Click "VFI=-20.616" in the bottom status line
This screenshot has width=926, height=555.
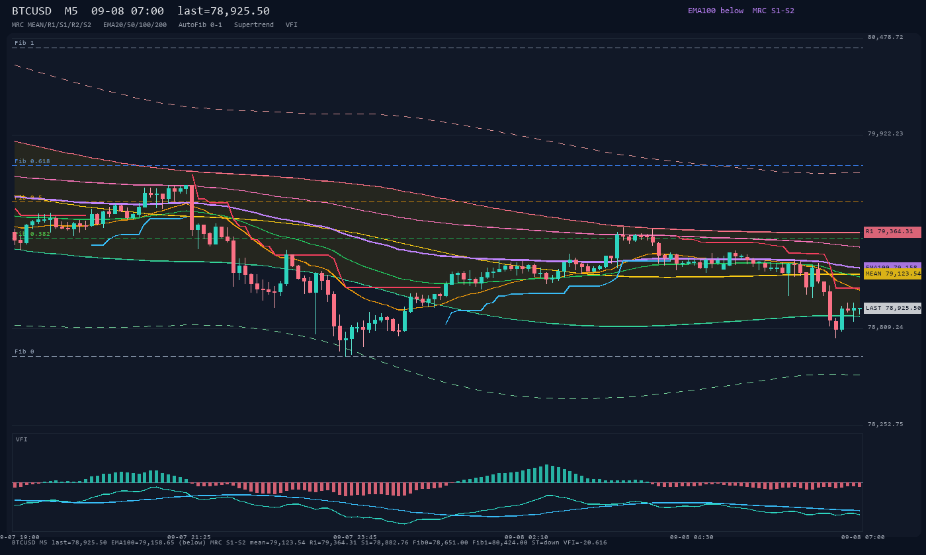pos(585,542)
